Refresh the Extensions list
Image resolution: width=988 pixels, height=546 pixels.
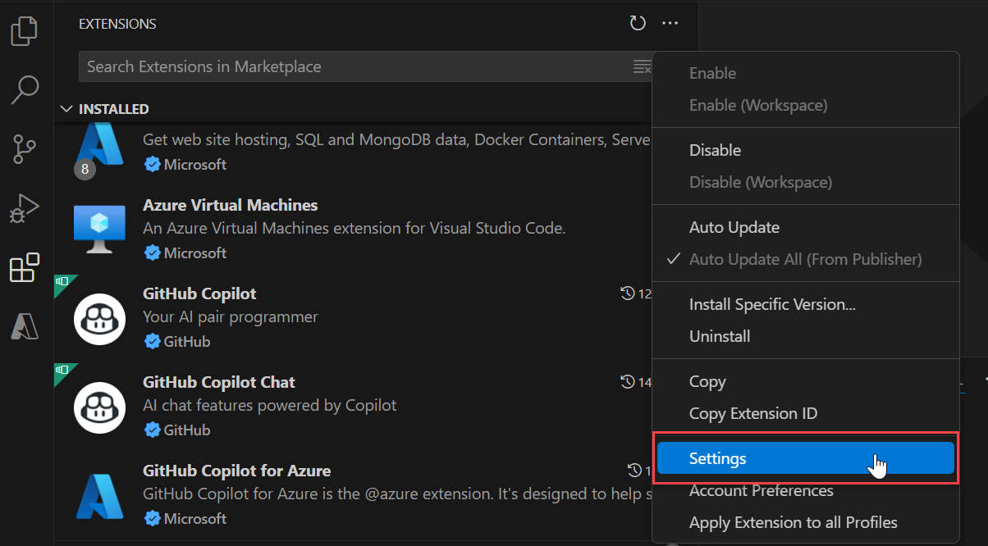(638, 23)
